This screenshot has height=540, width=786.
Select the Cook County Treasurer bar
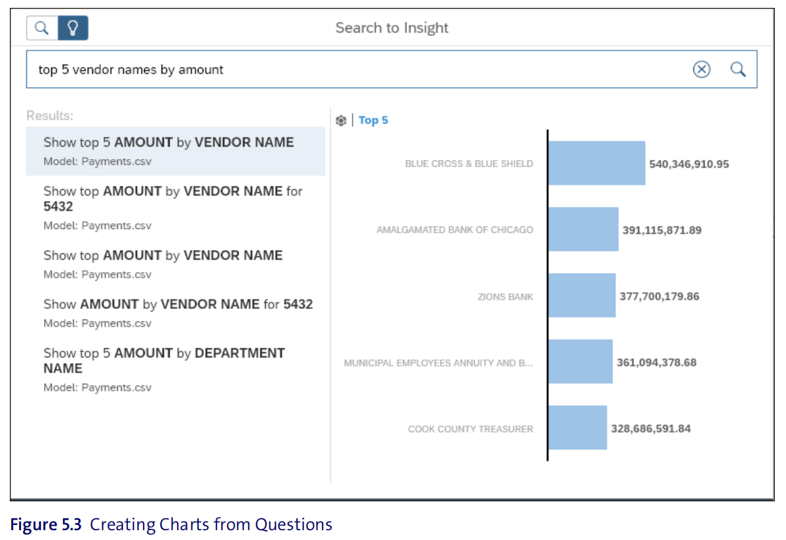tap(578, 427)
